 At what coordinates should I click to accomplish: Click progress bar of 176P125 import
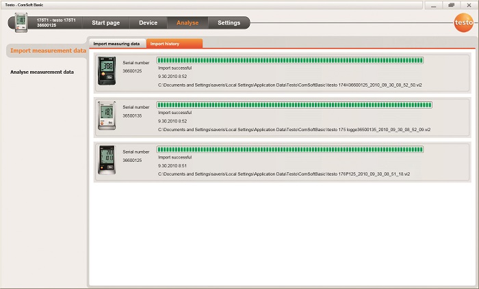click(x=290, y=150)
